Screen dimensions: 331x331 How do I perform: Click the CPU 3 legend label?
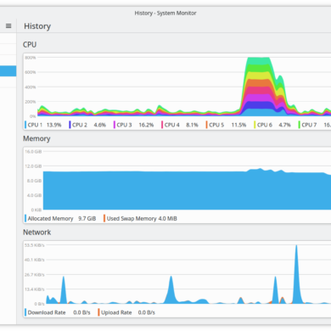tap(124, 125)
